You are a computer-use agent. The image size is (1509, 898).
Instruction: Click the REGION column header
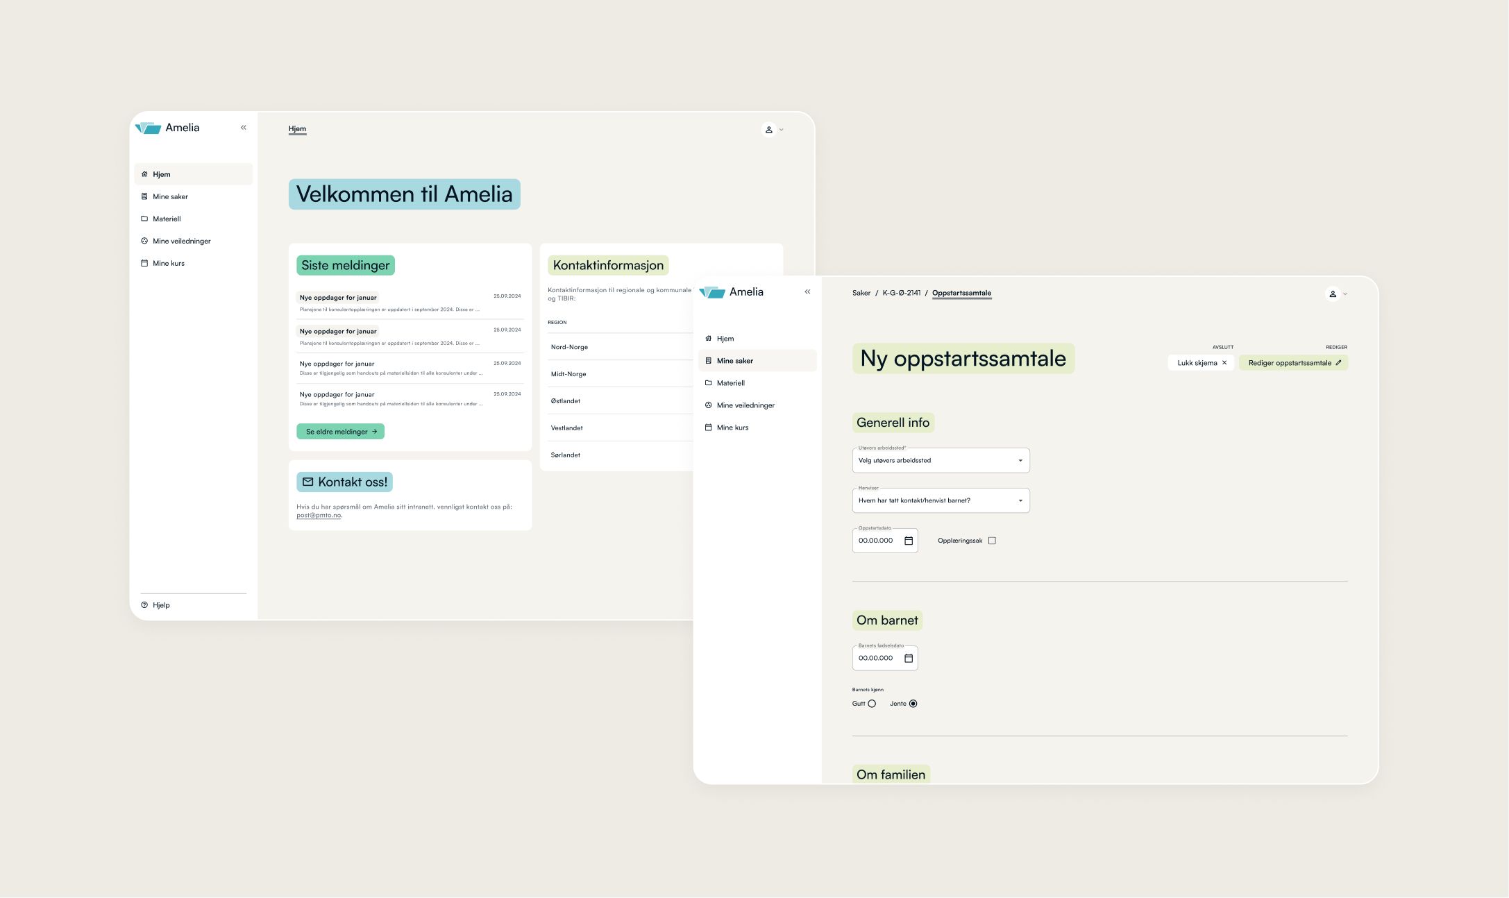557,323
